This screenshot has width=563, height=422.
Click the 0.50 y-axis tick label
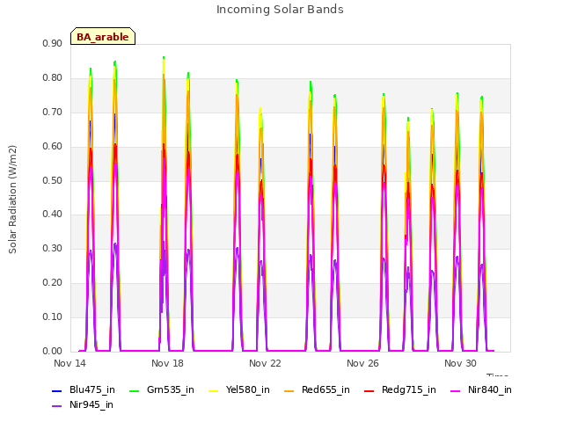tap(53, 180)
